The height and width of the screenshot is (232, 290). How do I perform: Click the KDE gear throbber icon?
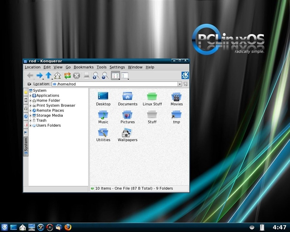tap(185, 75)
